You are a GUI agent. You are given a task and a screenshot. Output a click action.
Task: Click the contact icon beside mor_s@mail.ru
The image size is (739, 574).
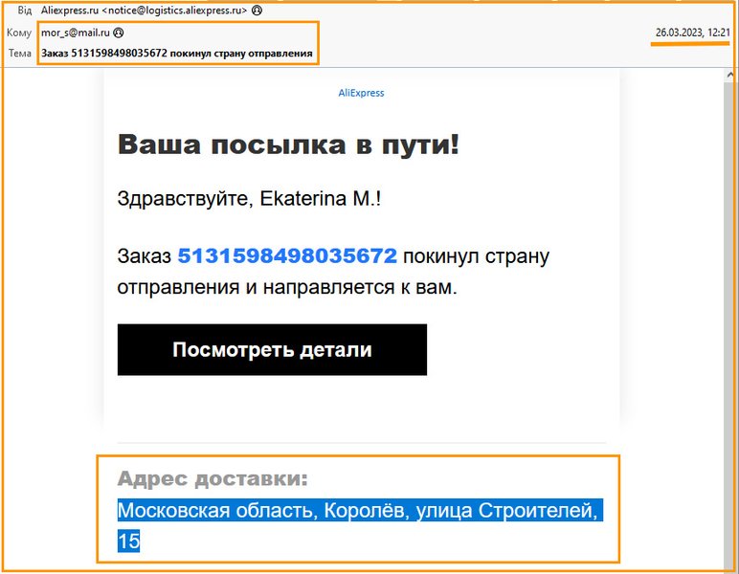pyautogui.click(x=119, y=33)
